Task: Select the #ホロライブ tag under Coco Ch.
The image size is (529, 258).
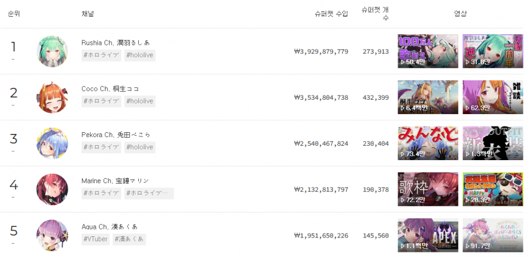Action: [x=101, y=101]
